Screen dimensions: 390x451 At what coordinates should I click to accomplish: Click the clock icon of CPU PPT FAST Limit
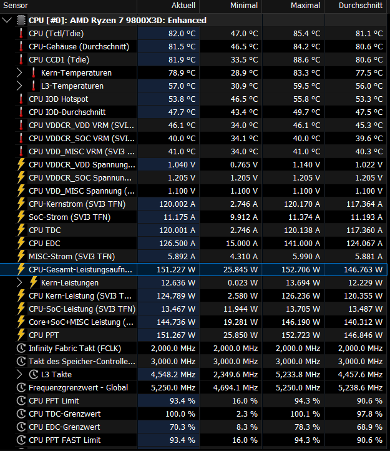coord(21,440)
